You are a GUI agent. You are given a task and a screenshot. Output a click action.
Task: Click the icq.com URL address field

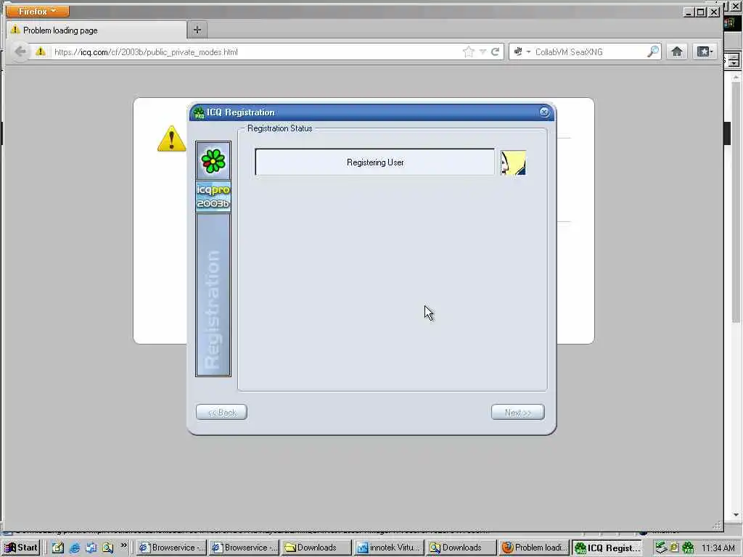pyautogui.click(x=255, y=52)
